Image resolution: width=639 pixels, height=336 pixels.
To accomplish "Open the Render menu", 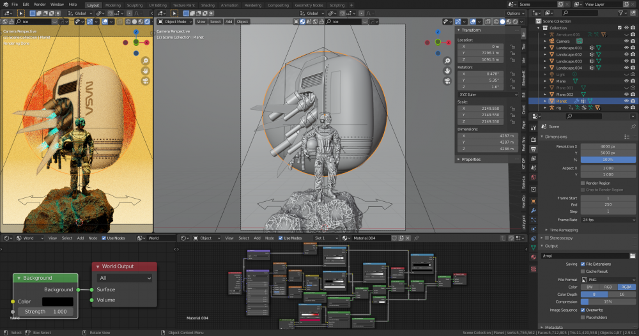I will tap(40, 4).
